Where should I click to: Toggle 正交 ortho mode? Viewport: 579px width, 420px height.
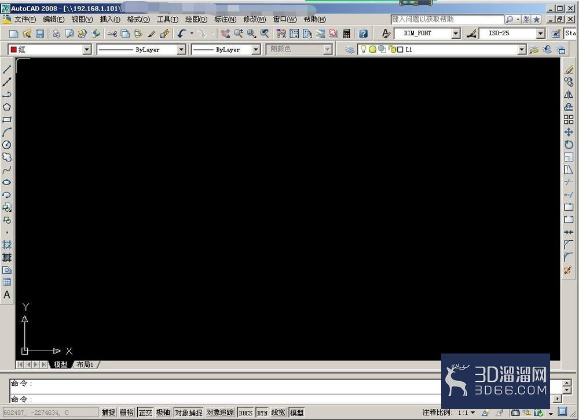pos(145,412)
